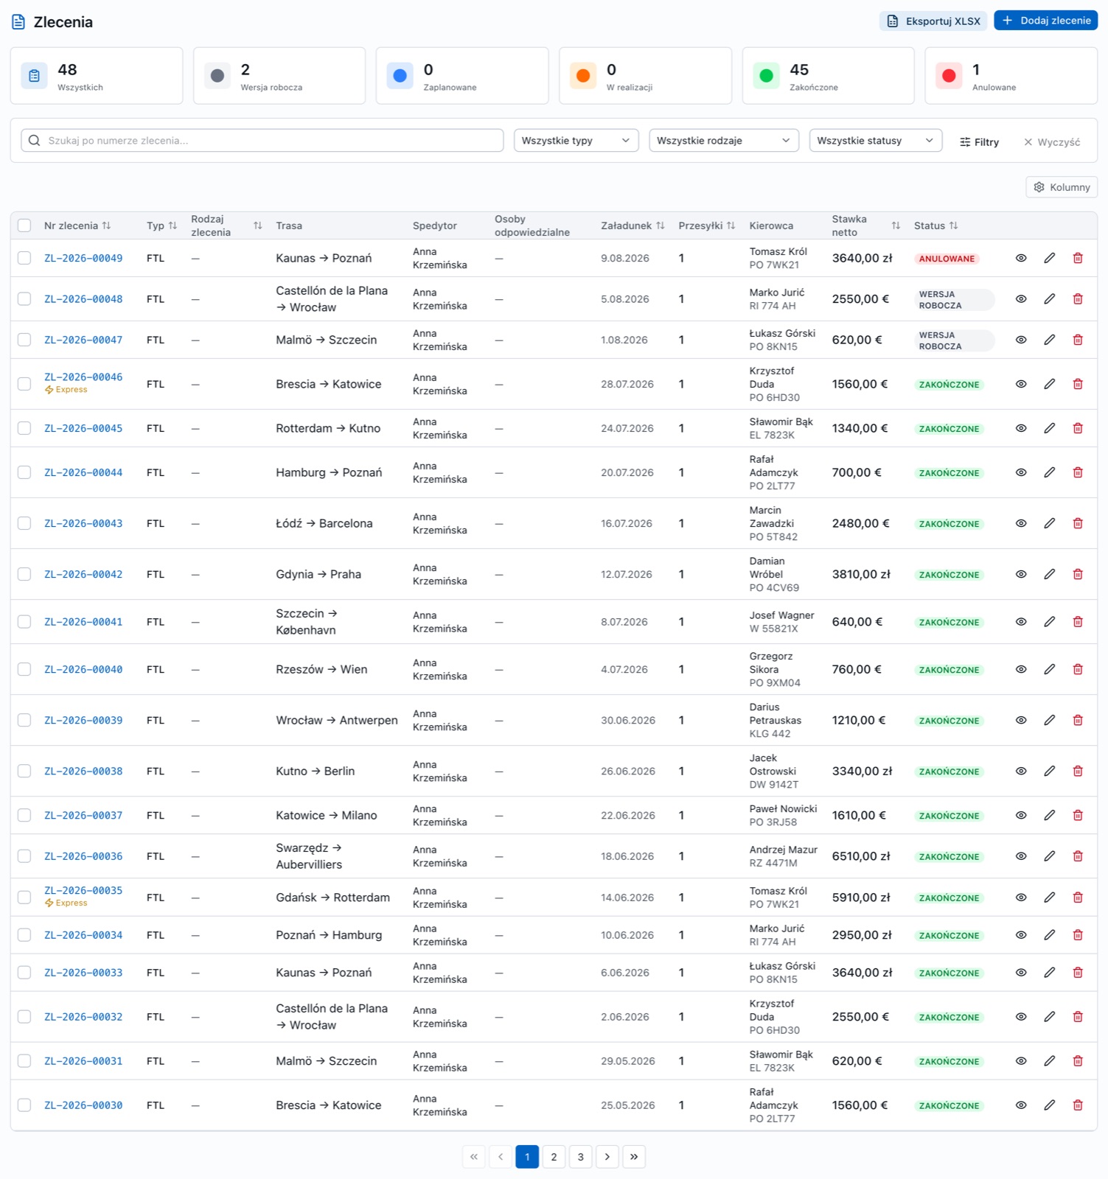Delete order ZL-2026-00031 trash icon
Screen dimensions: 1108x1179
pyautogui.click(x=1078, y=1061)
